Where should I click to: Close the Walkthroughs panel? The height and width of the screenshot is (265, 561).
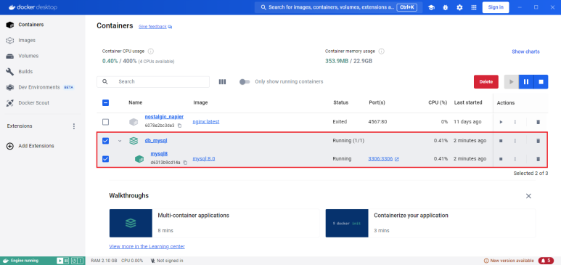pos(528,196)
